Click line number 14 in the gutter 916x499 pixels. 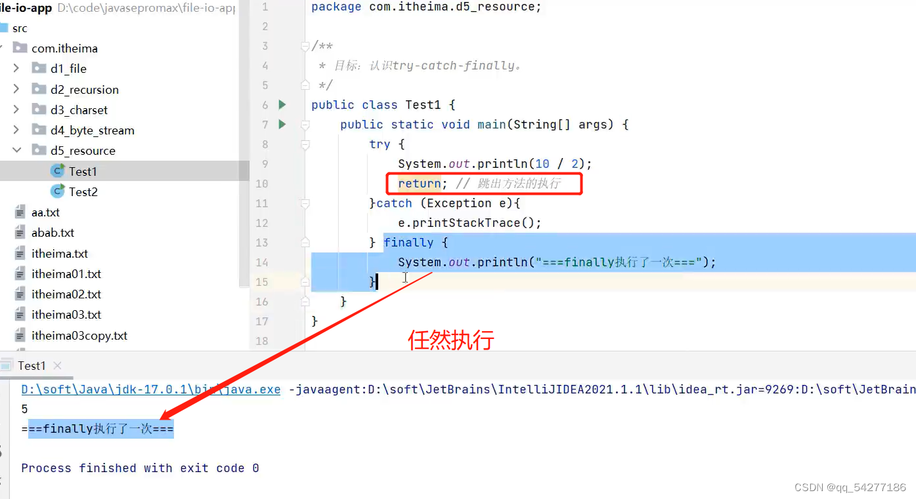point(262,262)
